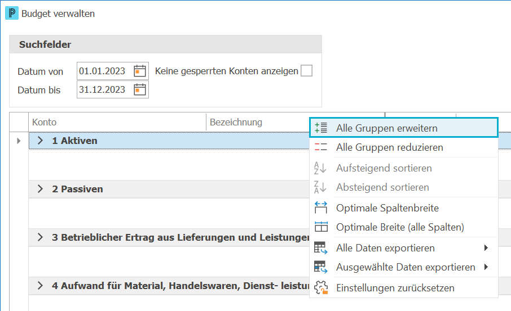Image resolution: width=511 pixels, height=311 pixels.
Task: Click the Suchfelder panel header
Action: click(x=166, y=44)
